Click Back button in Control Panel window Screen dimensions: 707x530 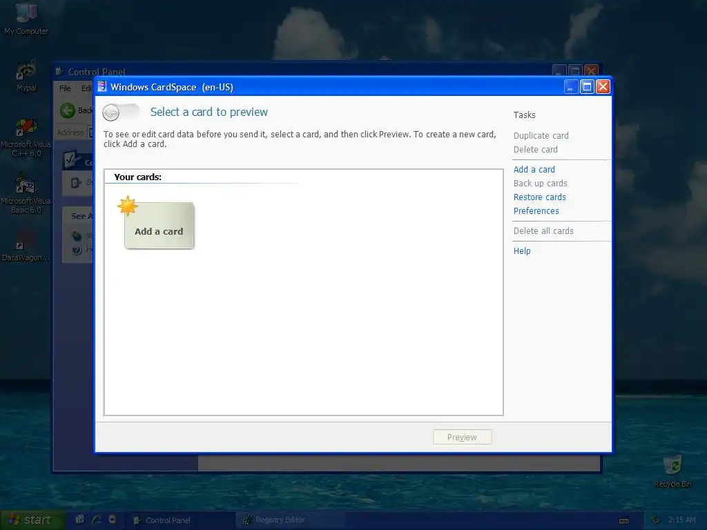click(x=76, y=110)
